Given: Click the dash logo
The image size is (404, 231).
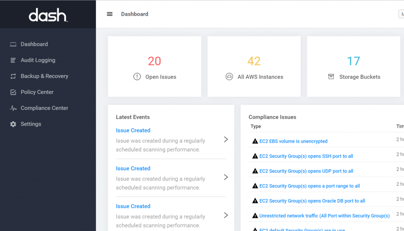Looking at the screenshot, I should [48, 15].
